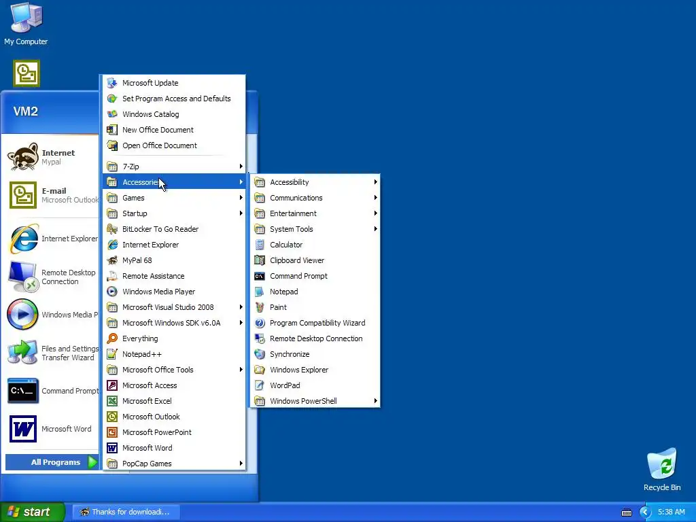Select Microsoft Update menu entry
The width and height of the screenshot is (696, 522).
pyautogui.click(x=174, y=83)
